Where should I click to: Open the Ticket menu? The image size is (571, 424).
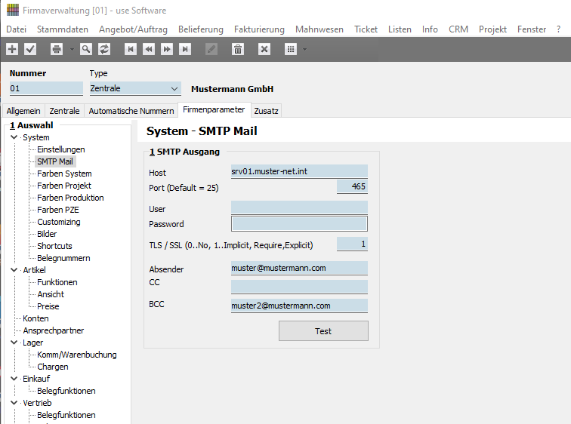coord(366,29)
